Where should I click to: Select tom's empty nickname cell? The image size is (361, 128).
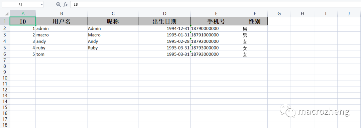(x=113, y=54)
